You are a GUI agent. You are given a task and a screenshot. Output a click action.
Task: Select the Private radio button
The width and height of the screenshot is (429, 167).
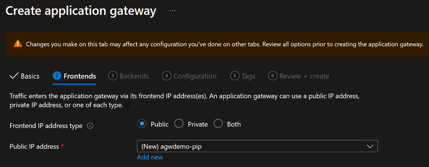(x=179, y=124)
